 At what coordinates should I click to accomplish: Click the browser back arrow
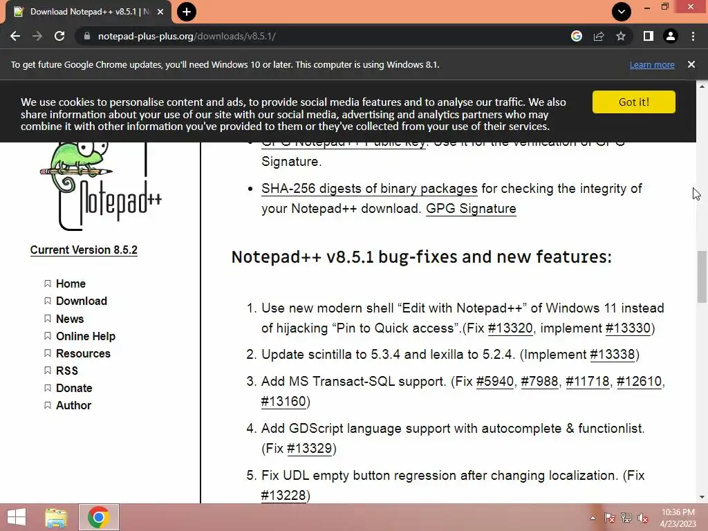tap(15, 36)
